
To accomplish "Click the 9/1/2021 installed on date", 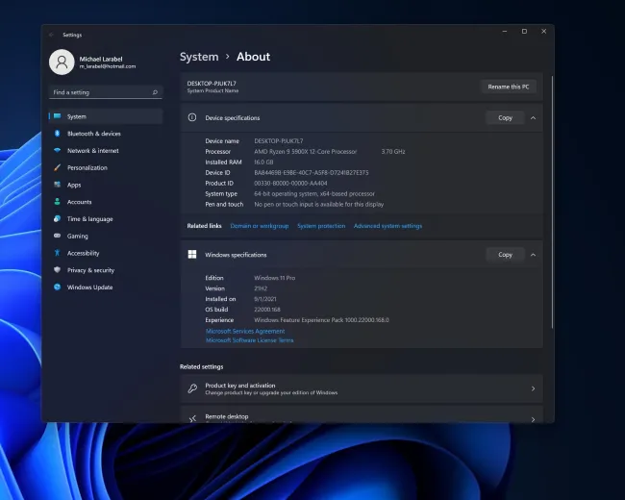I will (x=265, y=299).
